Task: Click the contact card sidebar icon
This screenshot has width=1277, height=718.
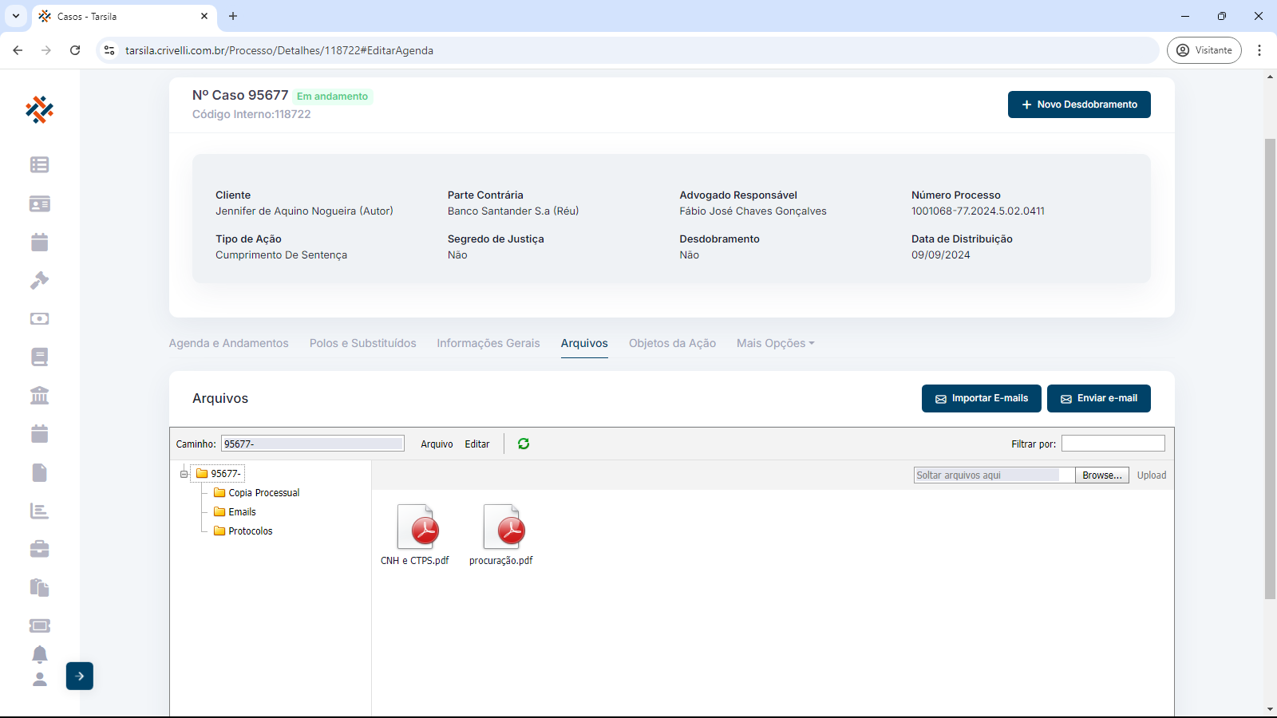Action: click(x=39, y=204)
